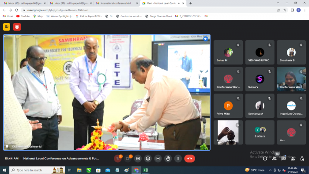The image size is (309, 174).
Task: Click the 8 others participants tile
Action: point(260,132)
